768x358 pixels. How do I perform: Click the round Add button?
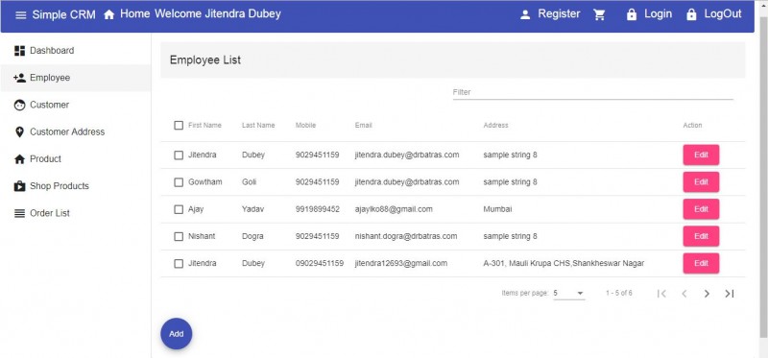click(177, 334)
